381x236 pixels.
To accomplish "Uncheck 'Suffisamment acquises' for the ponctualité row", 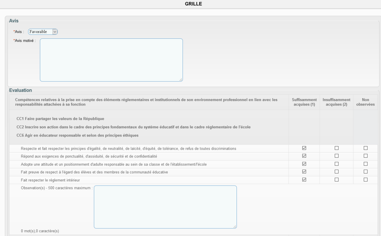I will click(304, 156).
